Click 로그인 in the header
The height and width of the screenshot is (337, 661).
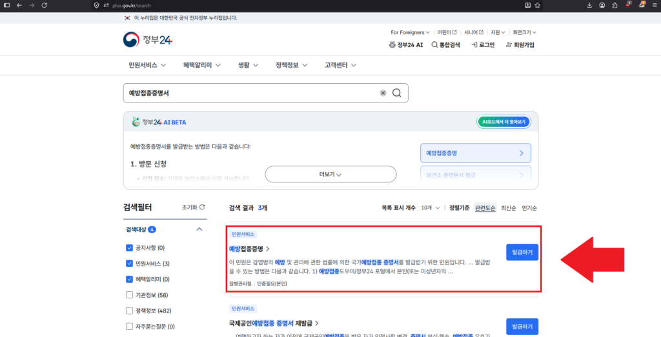(x=483, y=44)
